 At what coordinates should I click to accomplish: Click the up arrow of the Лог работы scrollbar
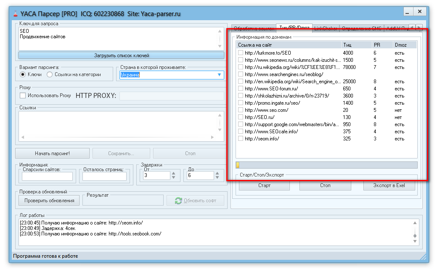click(415, 223)
